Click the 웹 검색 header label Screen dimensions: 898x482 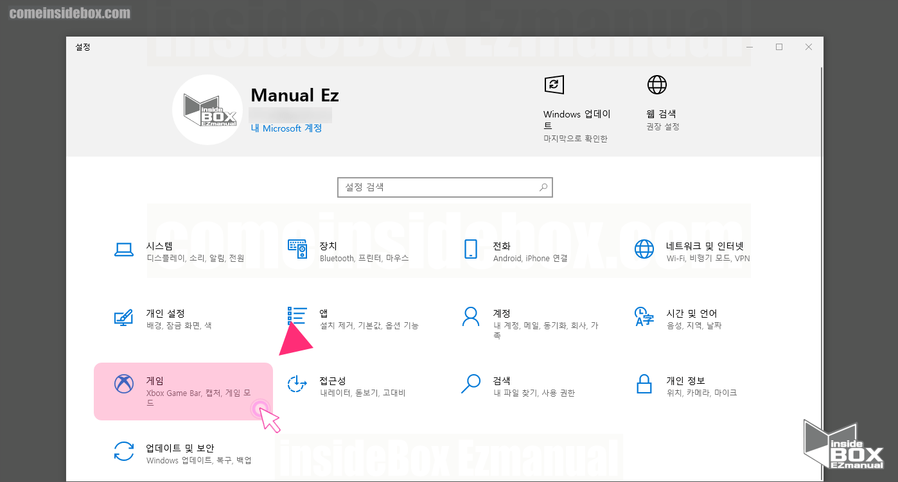[661, 114]
